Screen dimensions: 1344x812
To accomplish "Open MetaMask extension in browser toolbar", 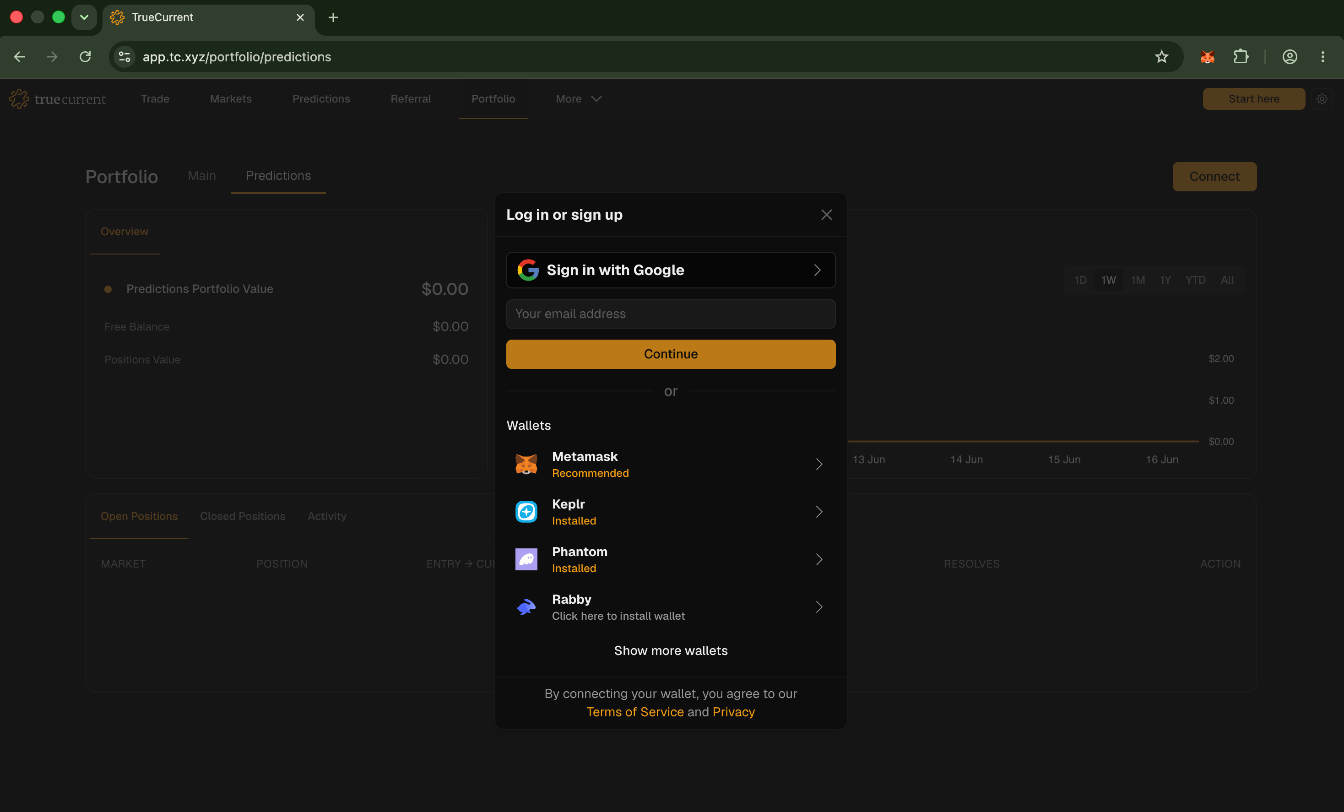I will pyautogui.click(x=1207, y=57).
